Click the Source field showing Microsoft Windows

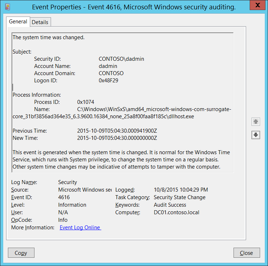85,190
